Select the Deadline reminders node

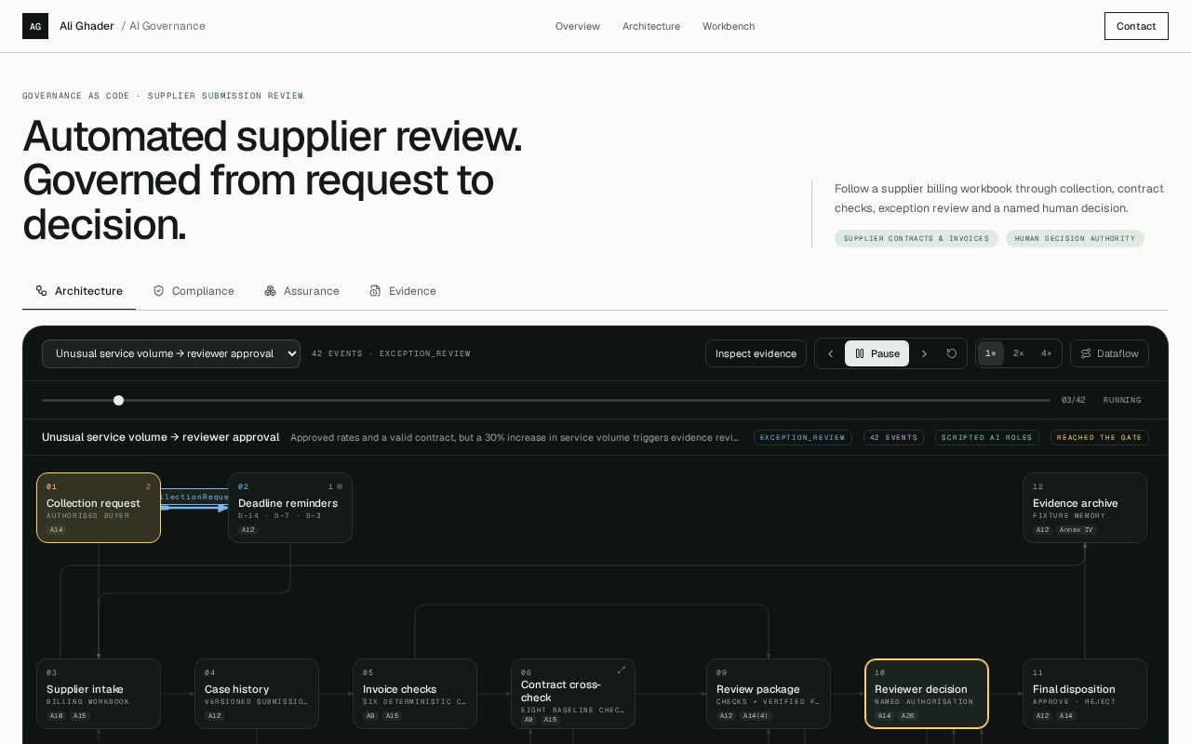click(x=290, y=508)
